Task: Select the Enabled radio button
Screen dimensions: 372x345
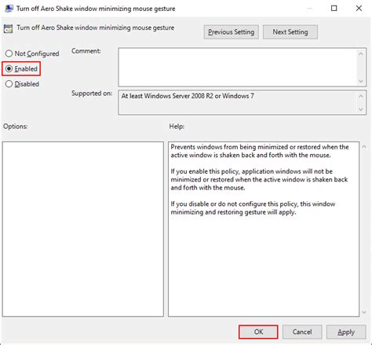Action: 9,68
